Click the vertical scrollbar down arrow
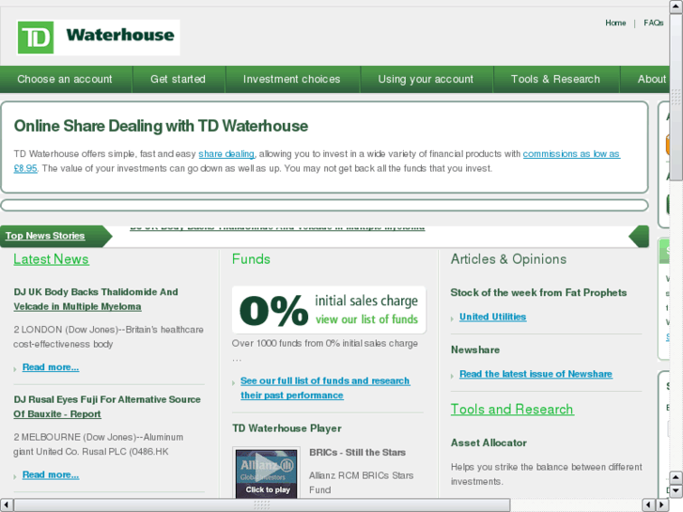Image resolution: width=683 pixels, height=512 pixels. click(x=676, y=491)
